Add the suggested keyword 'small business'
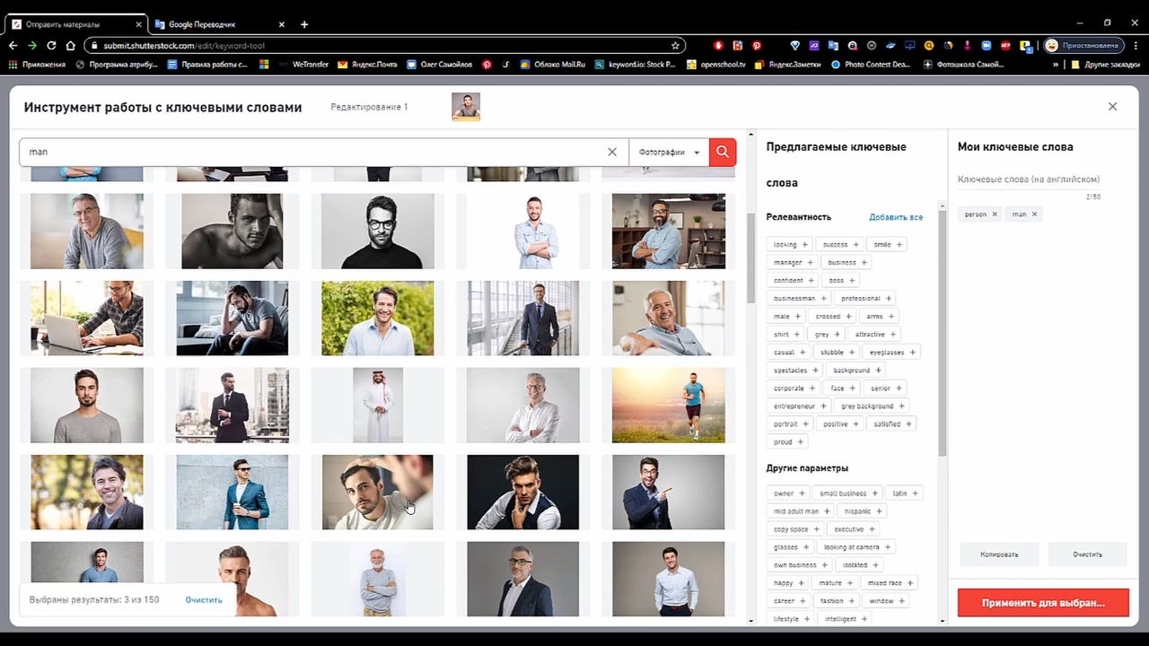The image size is (1149, 646). (x=848, y=493)
